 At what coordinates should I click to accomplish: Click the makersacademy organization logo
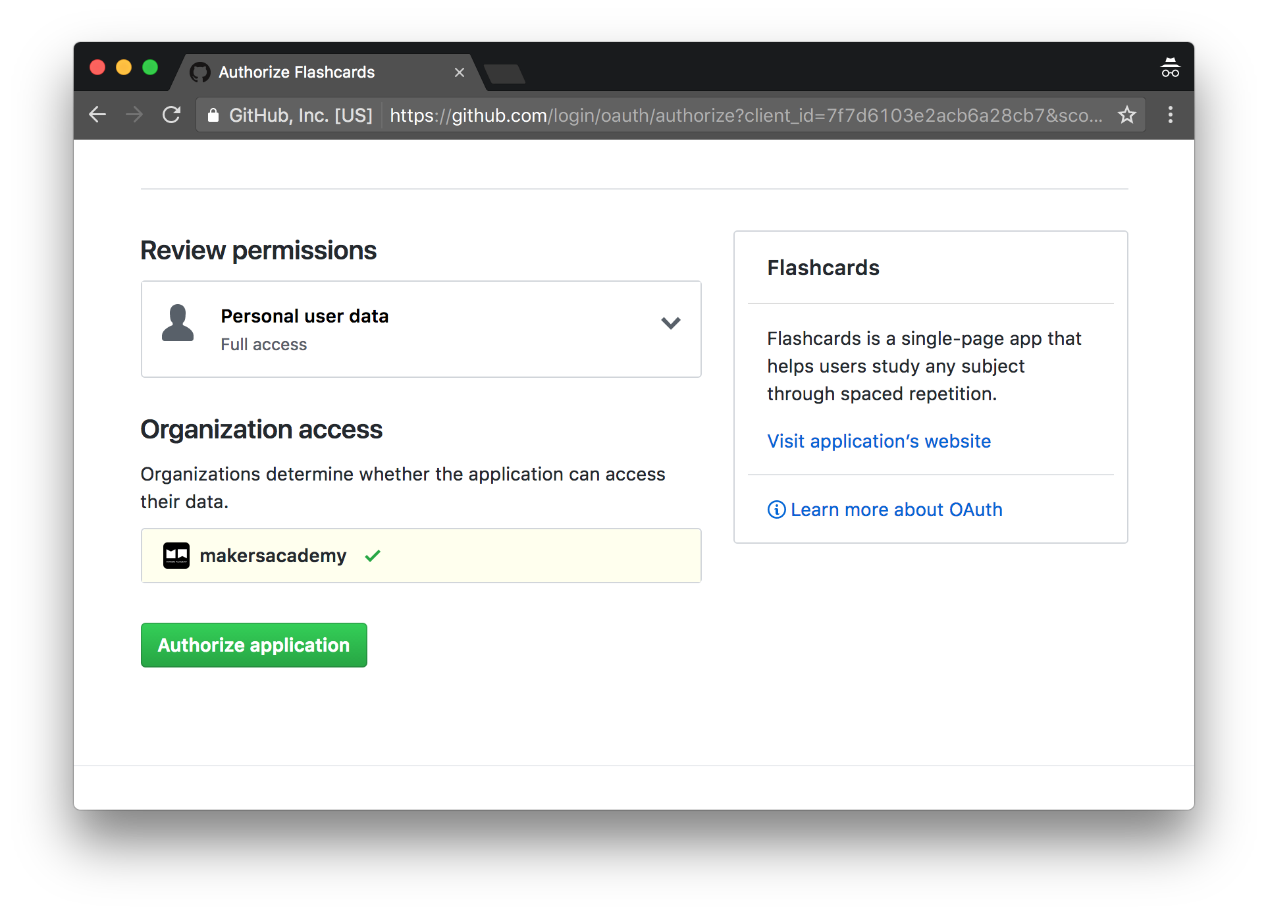(x=176, y=556)
